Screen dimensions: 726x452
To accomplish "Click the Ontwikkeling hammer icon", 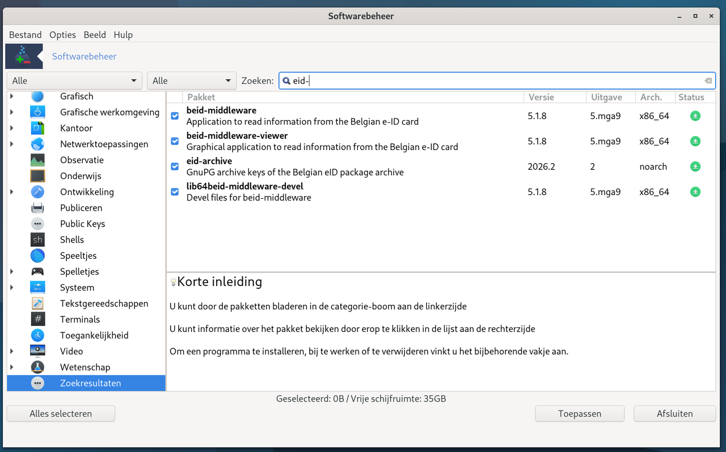I will [37, 191].
